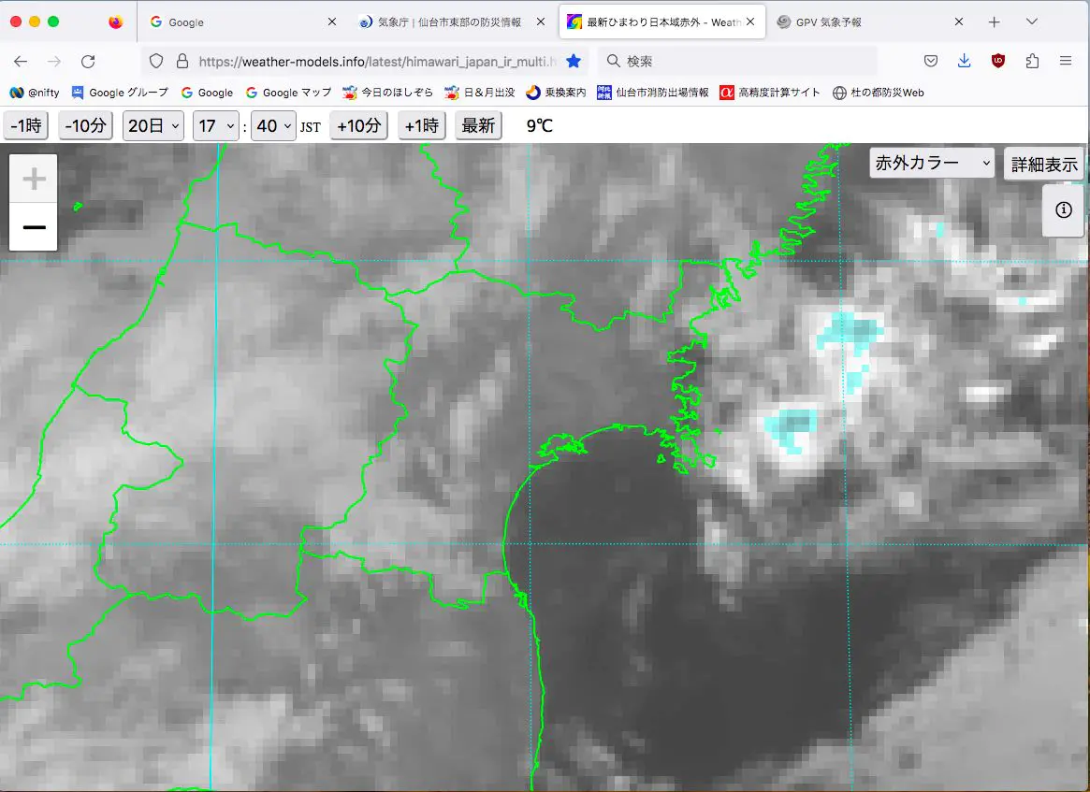Jump to latest image with 最新
Screen dimensions: 1090x792
478,125
